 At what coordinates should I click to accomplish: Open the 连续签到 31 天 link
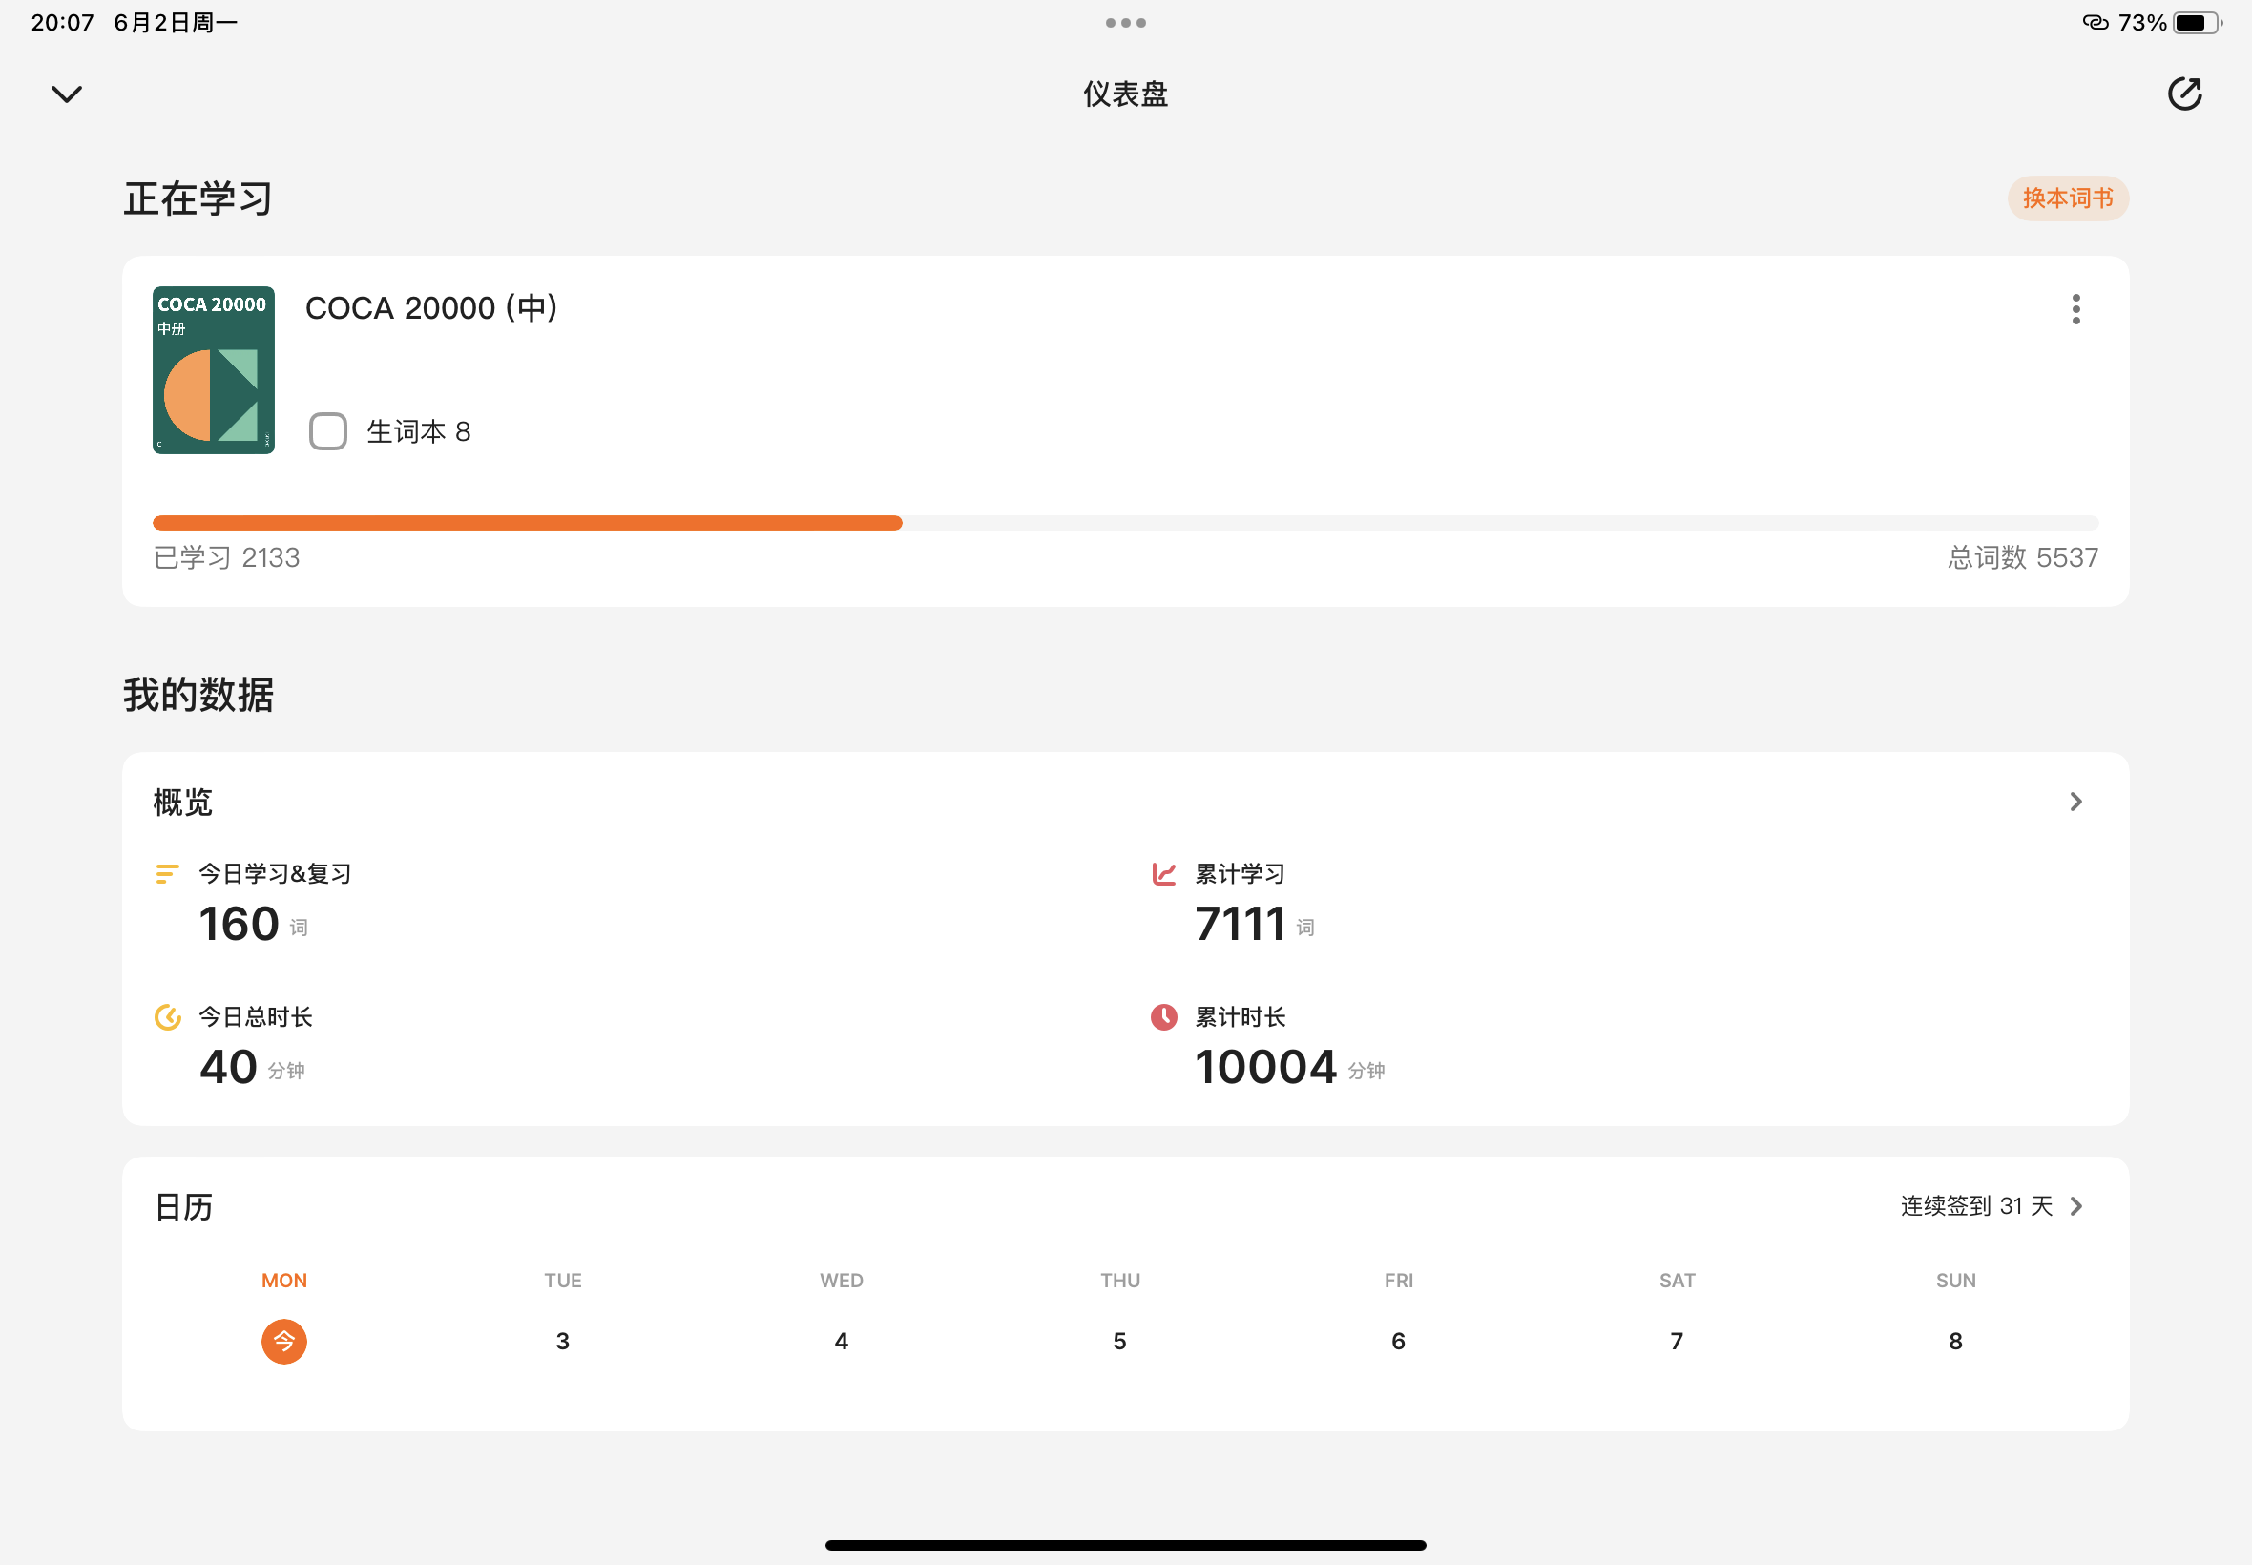[x=1975, y=1206]
